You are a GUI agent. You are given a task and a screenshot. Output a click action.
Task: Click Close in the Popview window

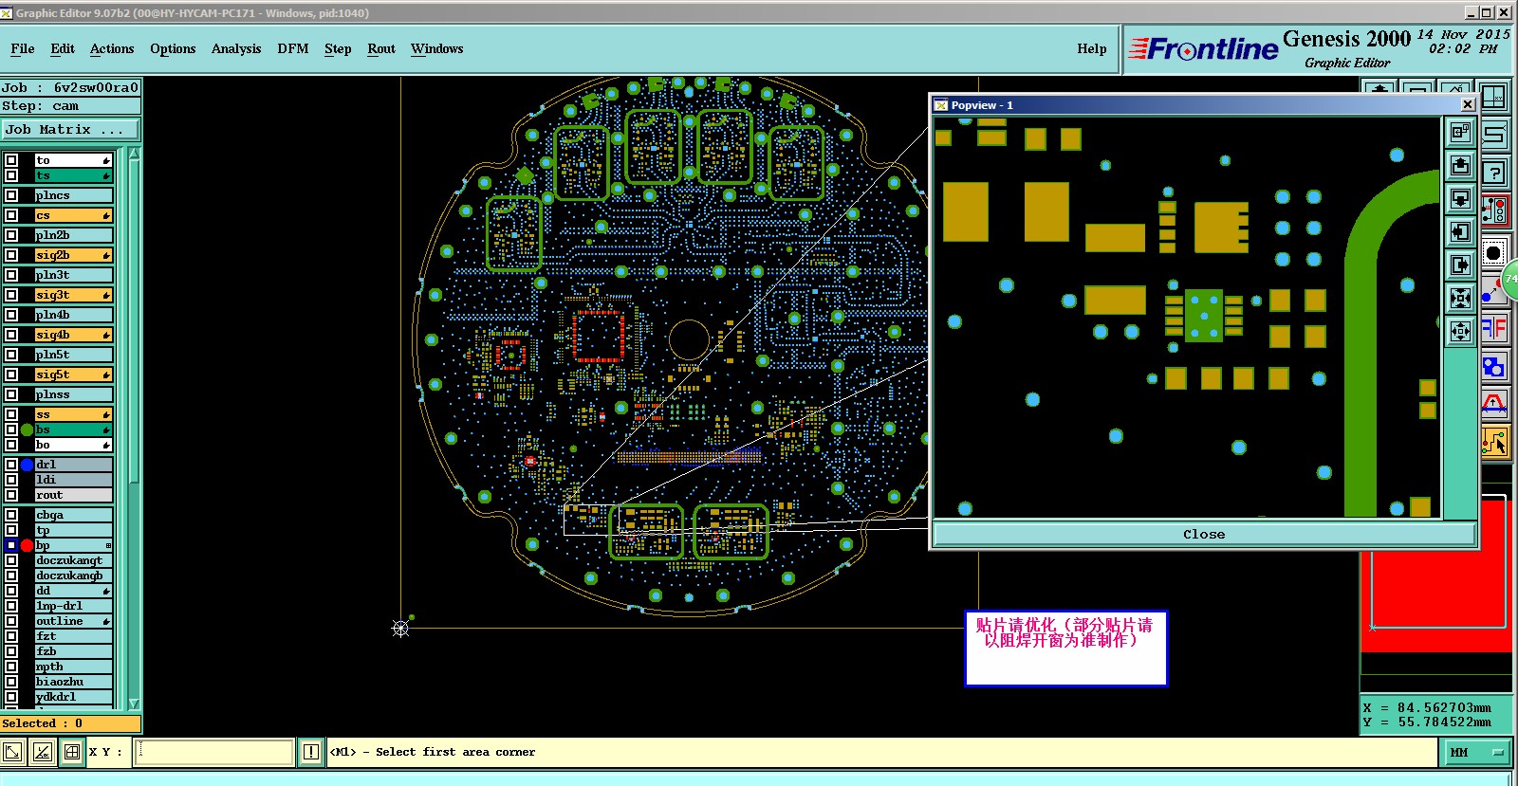click(x=1204, y=534)
